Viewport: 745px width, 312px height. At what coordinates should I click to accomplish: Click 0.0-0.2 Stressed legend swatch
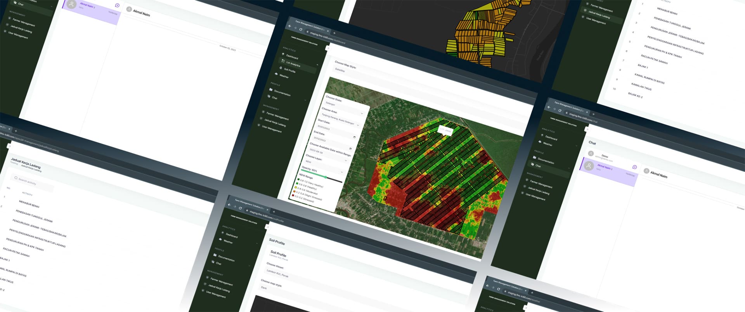point(293,195)
